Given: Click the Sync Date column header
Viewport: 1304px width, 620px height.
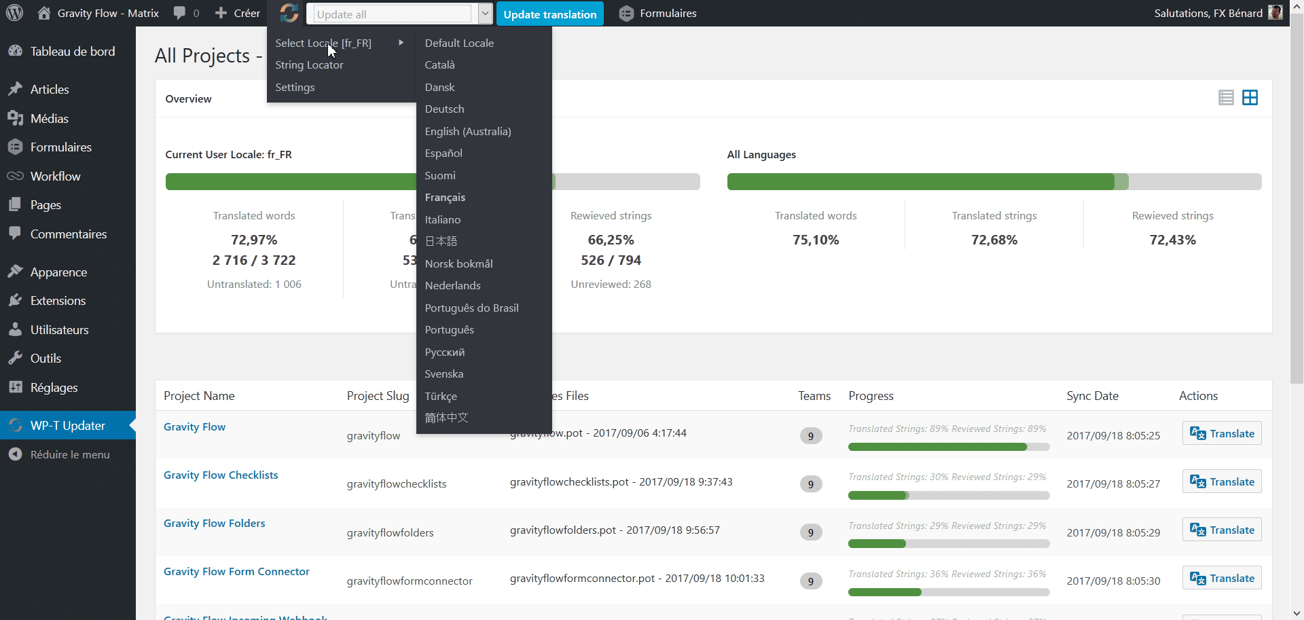Looking at the screenshot, I should [1092, 396].
